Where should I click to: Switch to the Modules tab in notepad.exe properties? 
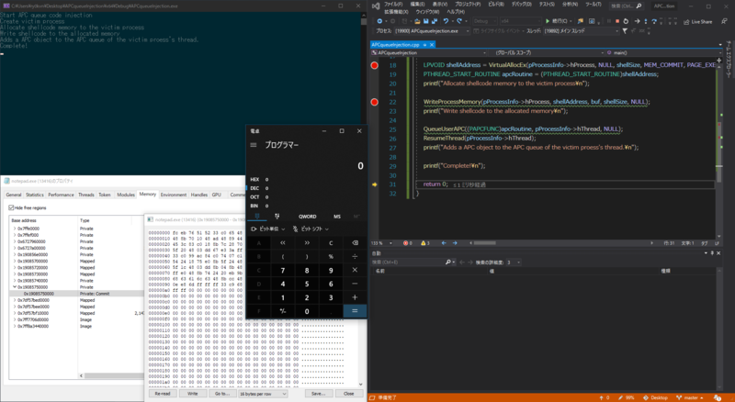[x=126, y=195]
